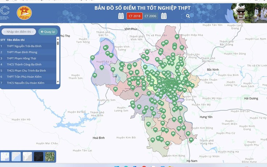This screenshot has height=167, width=267.
Task: Click the westernmost exam-site marker near Huyện Ba Vì
Action: point(93,58)
